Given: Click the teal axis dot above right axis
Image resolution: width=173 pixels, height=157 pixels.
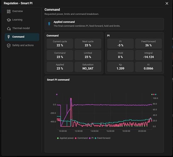Looking at the screenshot, I should click(x=156, y=95).
